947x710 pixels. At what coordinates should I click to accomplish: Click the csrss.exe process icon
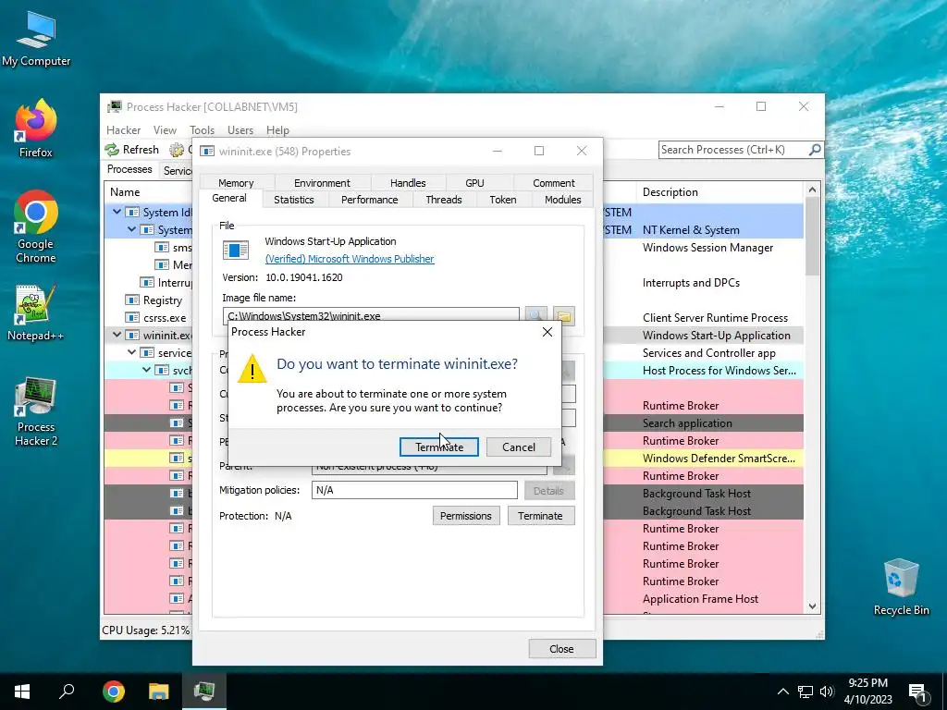(132, 318)
